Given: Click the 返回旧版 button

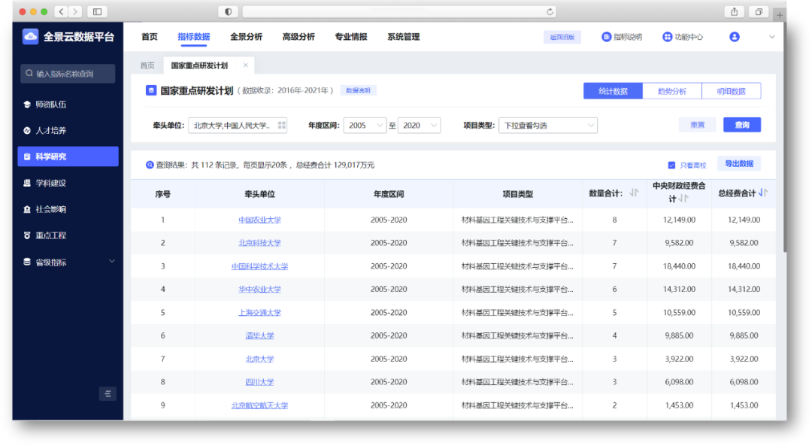Looking at the screenshot, I should tap(562, 38).
